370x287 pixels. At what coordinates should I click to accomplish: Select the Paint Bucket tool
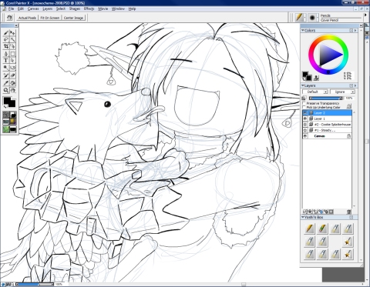pos(12,83)
